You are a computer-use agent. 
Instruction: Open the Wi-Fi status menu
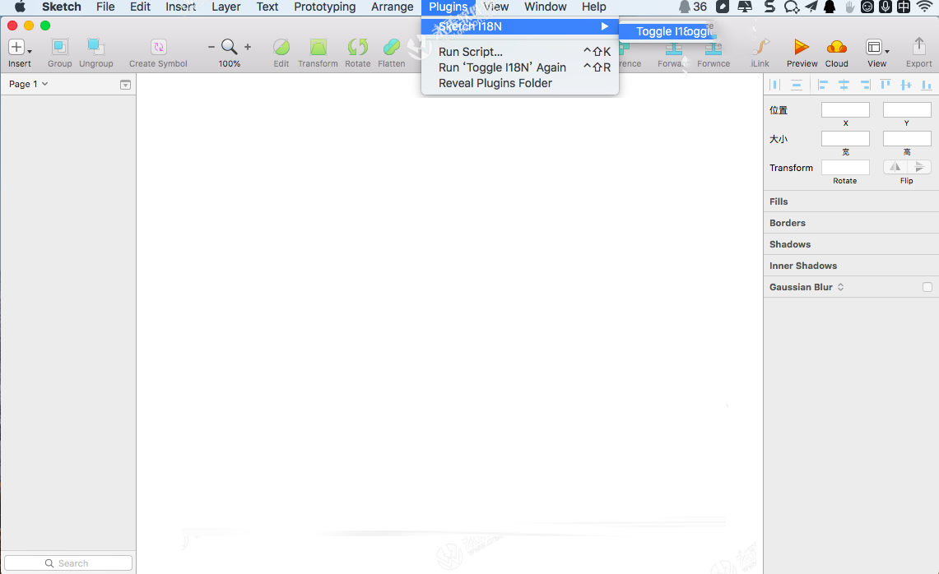(925, 7)
